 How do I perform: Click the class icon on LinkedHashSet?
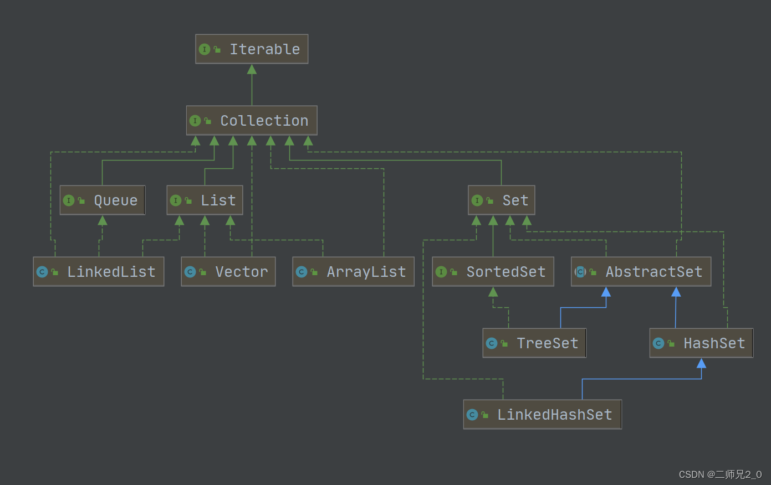click(472, 415)
